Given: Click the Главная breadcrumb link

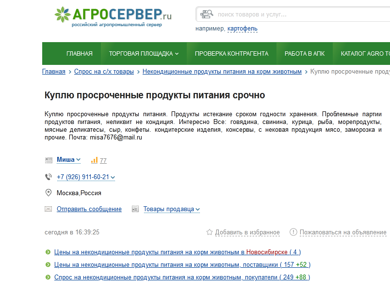Looking at the screenshot, I should click(54, 72).
